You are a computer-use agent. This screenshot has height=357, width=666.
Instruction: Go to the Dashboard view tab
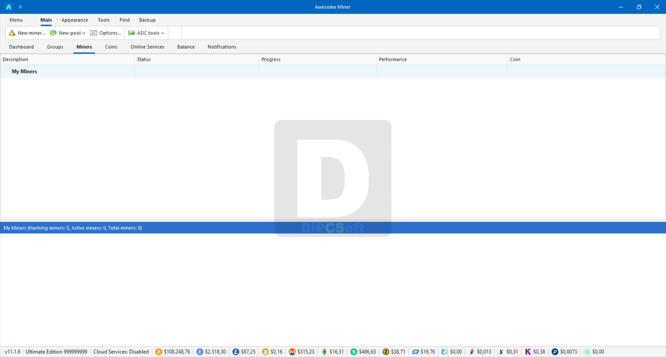point(22,47)
